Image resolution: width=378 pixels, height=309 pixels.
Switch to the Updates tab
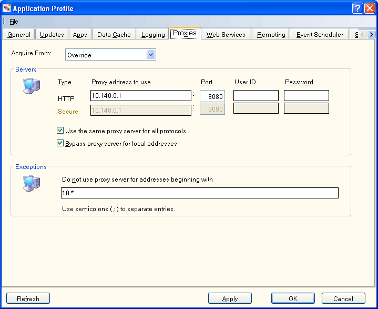coord(52,35)
